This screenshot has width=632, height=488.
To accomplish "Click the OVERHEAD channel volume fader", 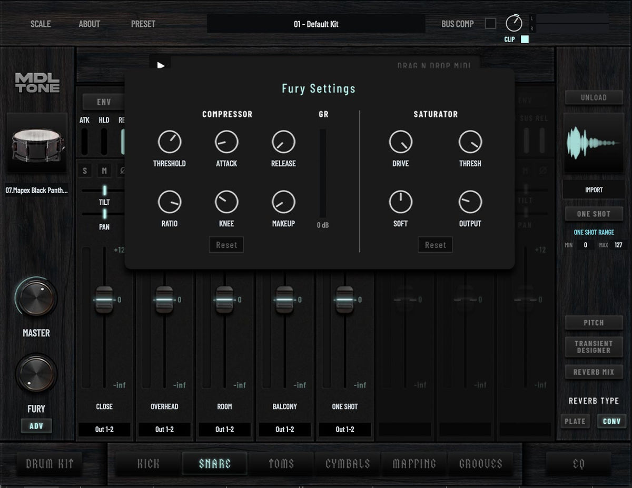I will pyautogui.click(x=164, y=300).
